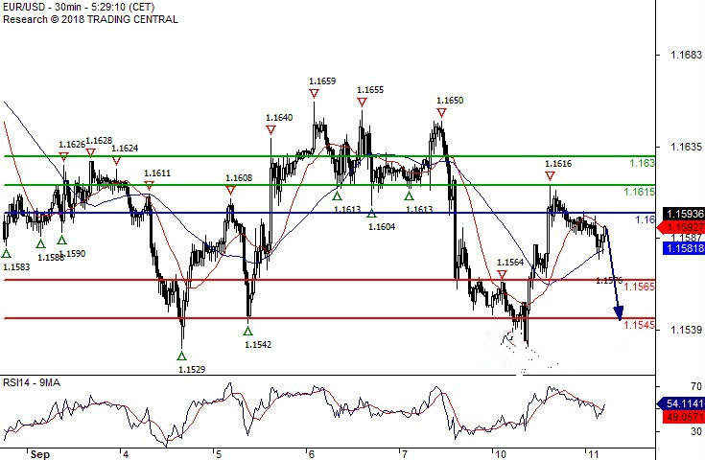Select the green triangle at the 1.1529 low

pyautogui.click(x=183, y=356)
